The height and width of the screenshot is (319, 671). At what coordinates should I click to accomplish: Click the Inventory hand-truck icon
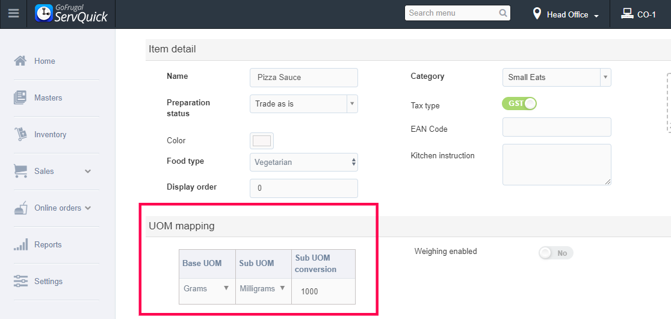[20, 134]
